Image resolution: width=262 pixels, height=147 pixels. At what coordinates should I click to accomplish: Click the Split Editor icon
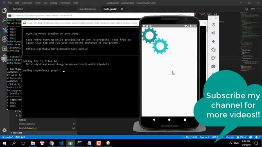253,9
